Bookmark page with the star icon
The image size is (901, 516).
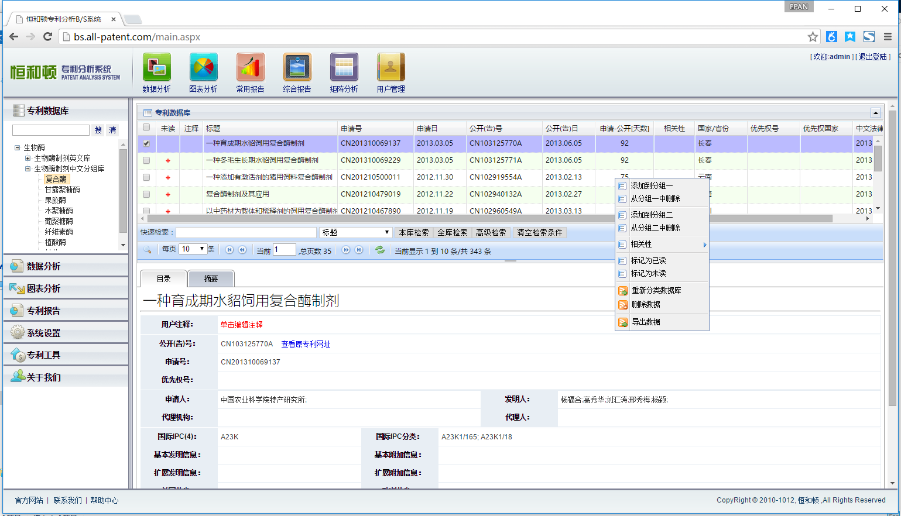click(x=813, y=37)
